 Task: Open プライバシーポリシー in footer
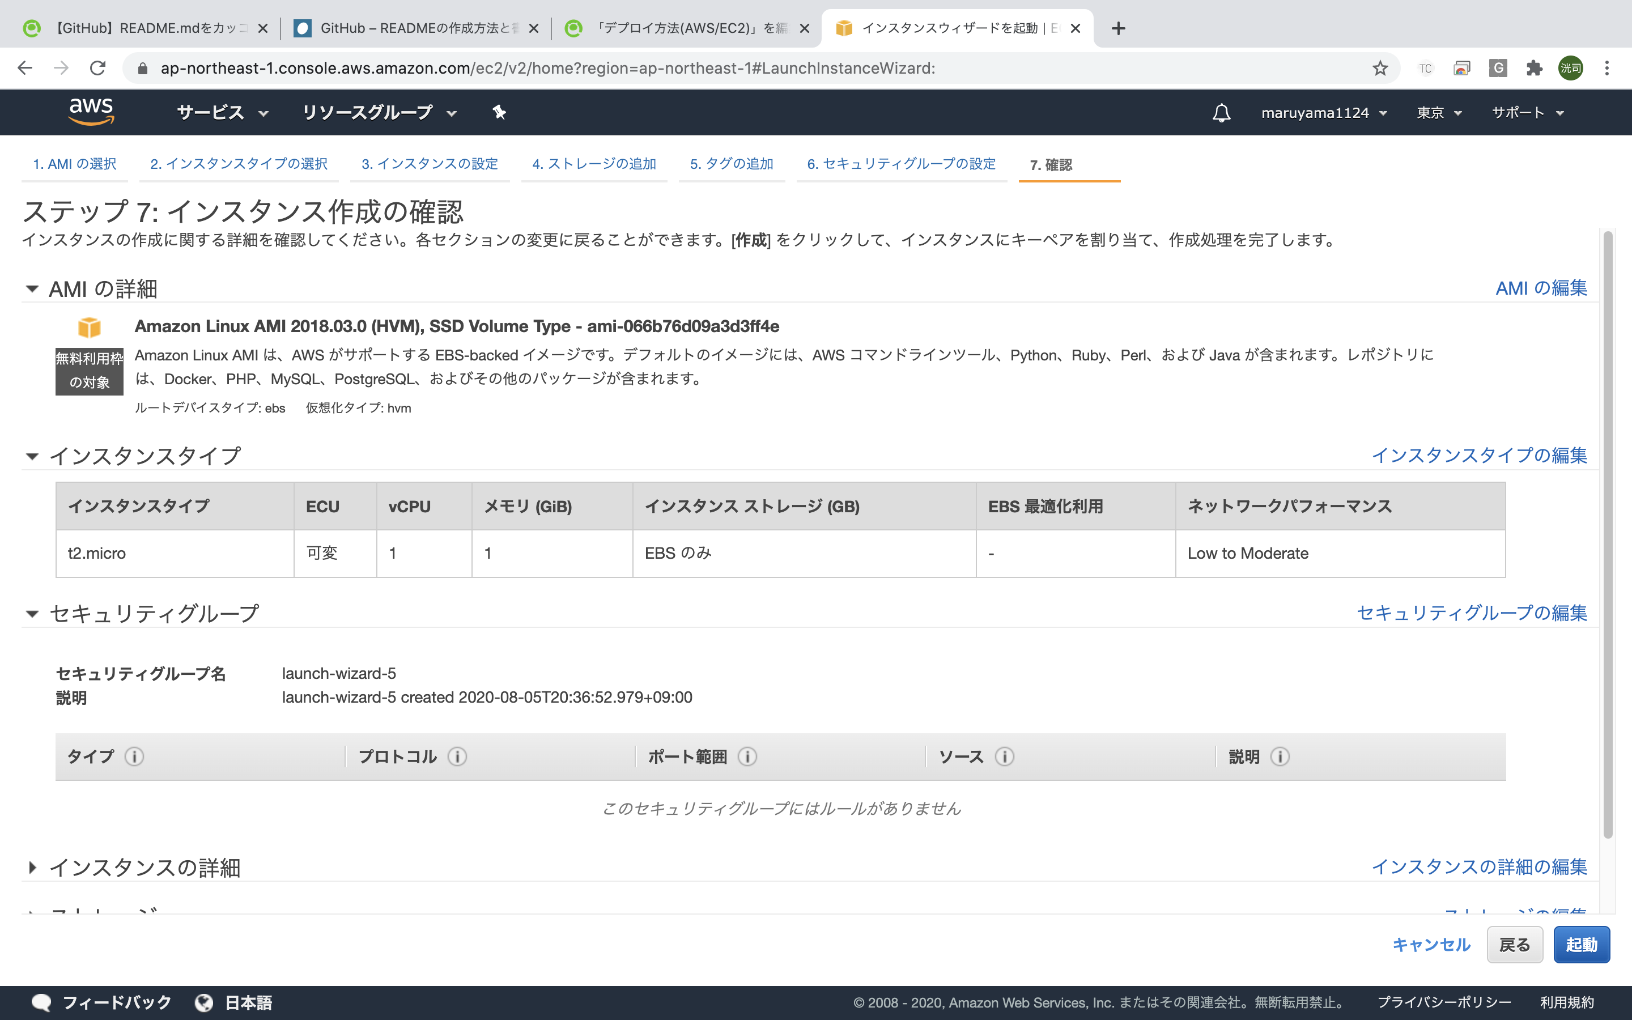coord(1444,1002)
